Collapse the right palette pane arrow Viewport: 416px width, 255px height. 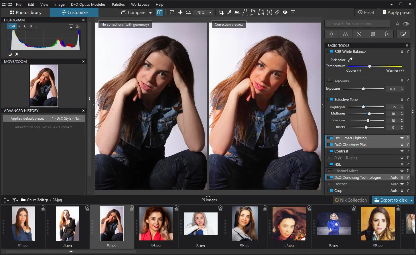coord(323,106)
